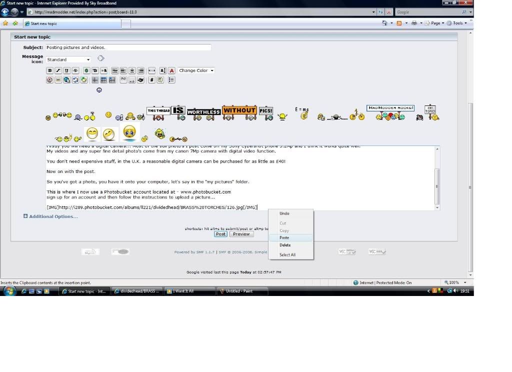Screen dimensions: 512x372
Task: Stop loading the page with the X button
Action: pos(388,12)
